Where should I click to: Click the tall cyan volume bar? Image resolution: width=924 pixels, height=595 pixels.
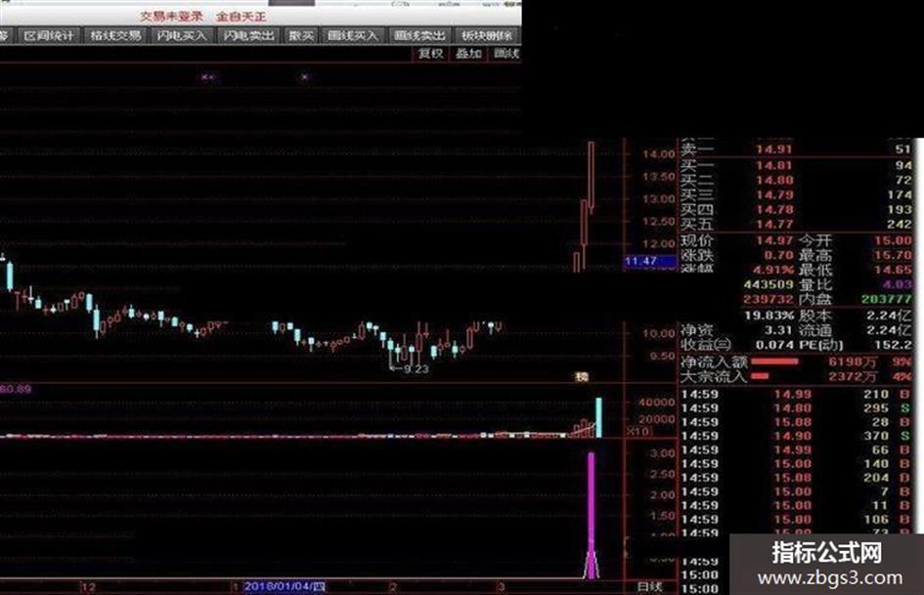pyautogui.click(x=598, y=418)
